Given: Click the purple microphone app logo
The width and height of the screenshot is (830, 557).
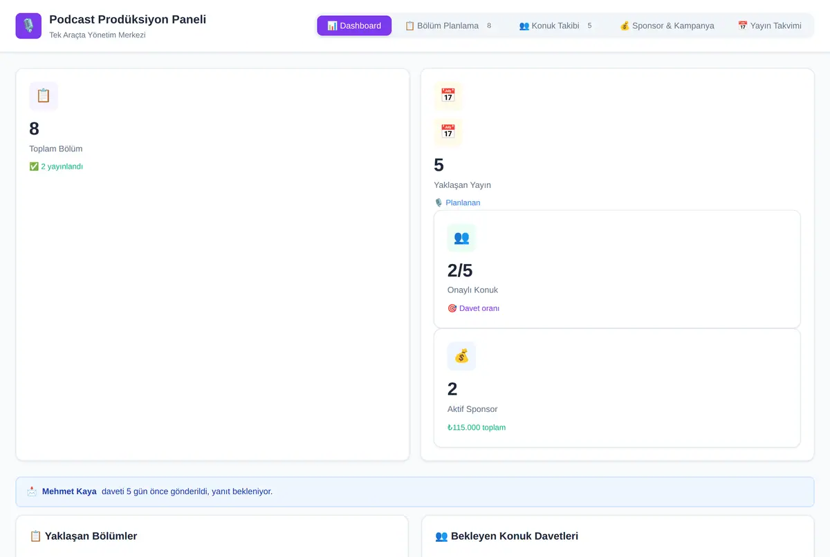Looking at the screenshot, I should coord(28,26).
